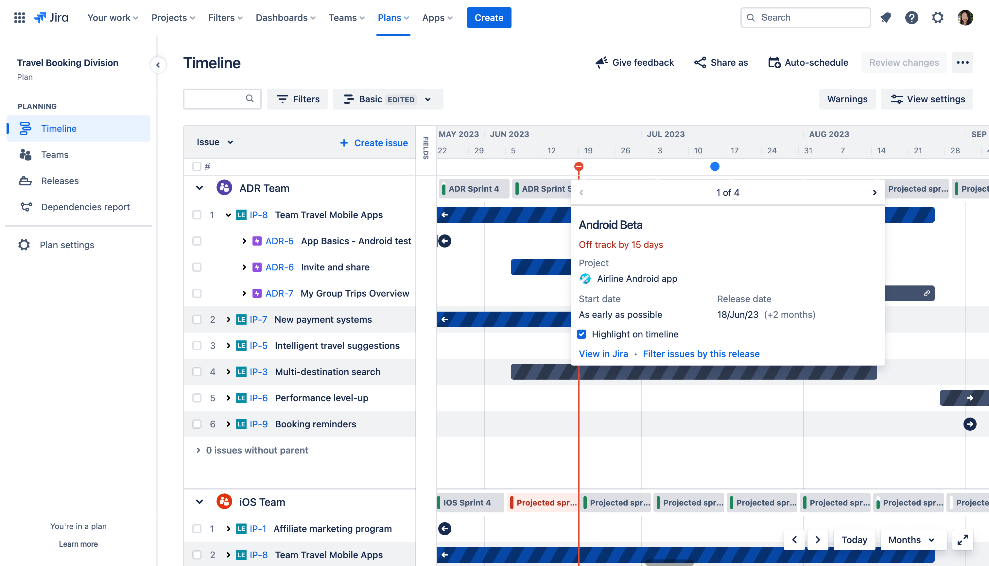This screenshot has width=989, height=566.
Task: Collapse the sidebar with arrow button
Action: (158, 65)
